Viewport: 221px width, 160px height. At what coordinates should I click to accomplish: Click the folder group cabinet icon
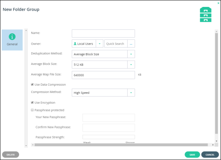[206, 15]
